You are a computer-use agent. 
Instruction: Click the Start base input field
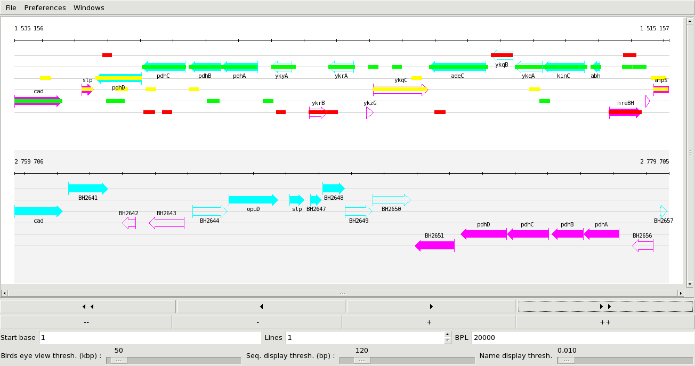pos(149,338)
